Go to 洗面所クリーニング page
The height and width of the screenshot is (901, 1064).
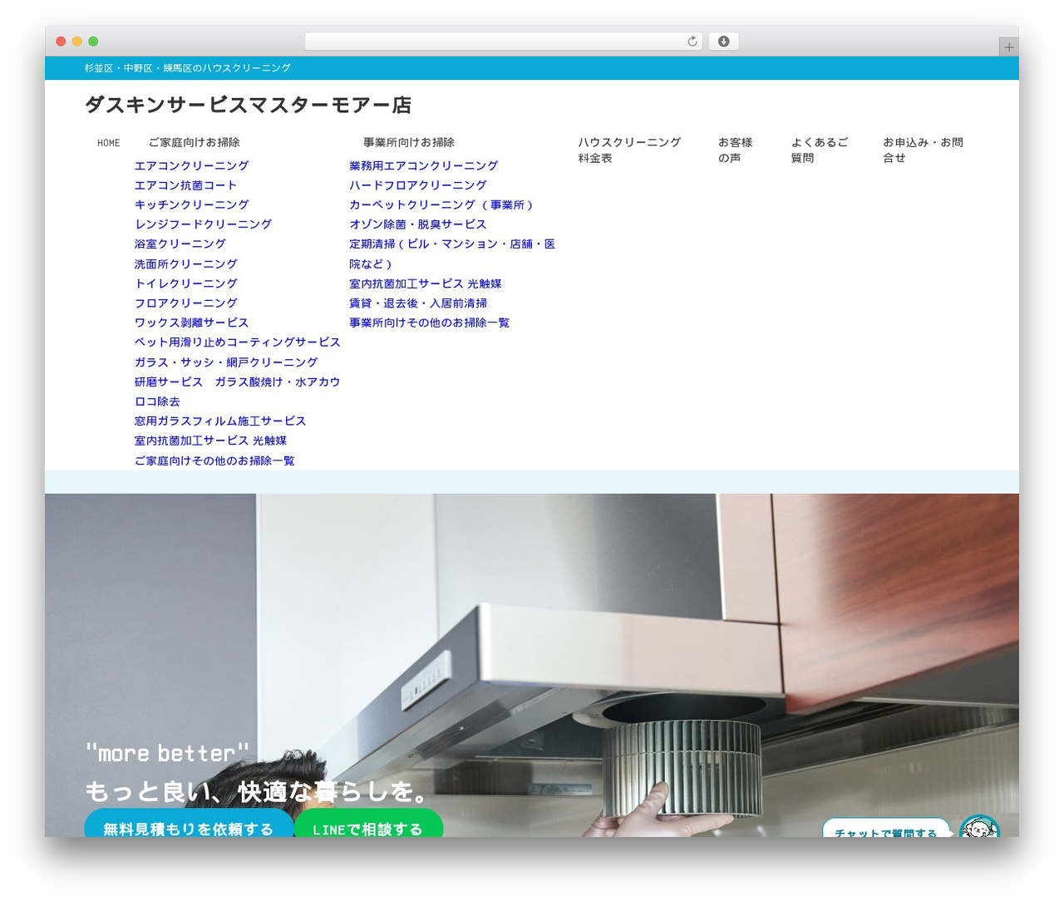click(x=185, y=264)
